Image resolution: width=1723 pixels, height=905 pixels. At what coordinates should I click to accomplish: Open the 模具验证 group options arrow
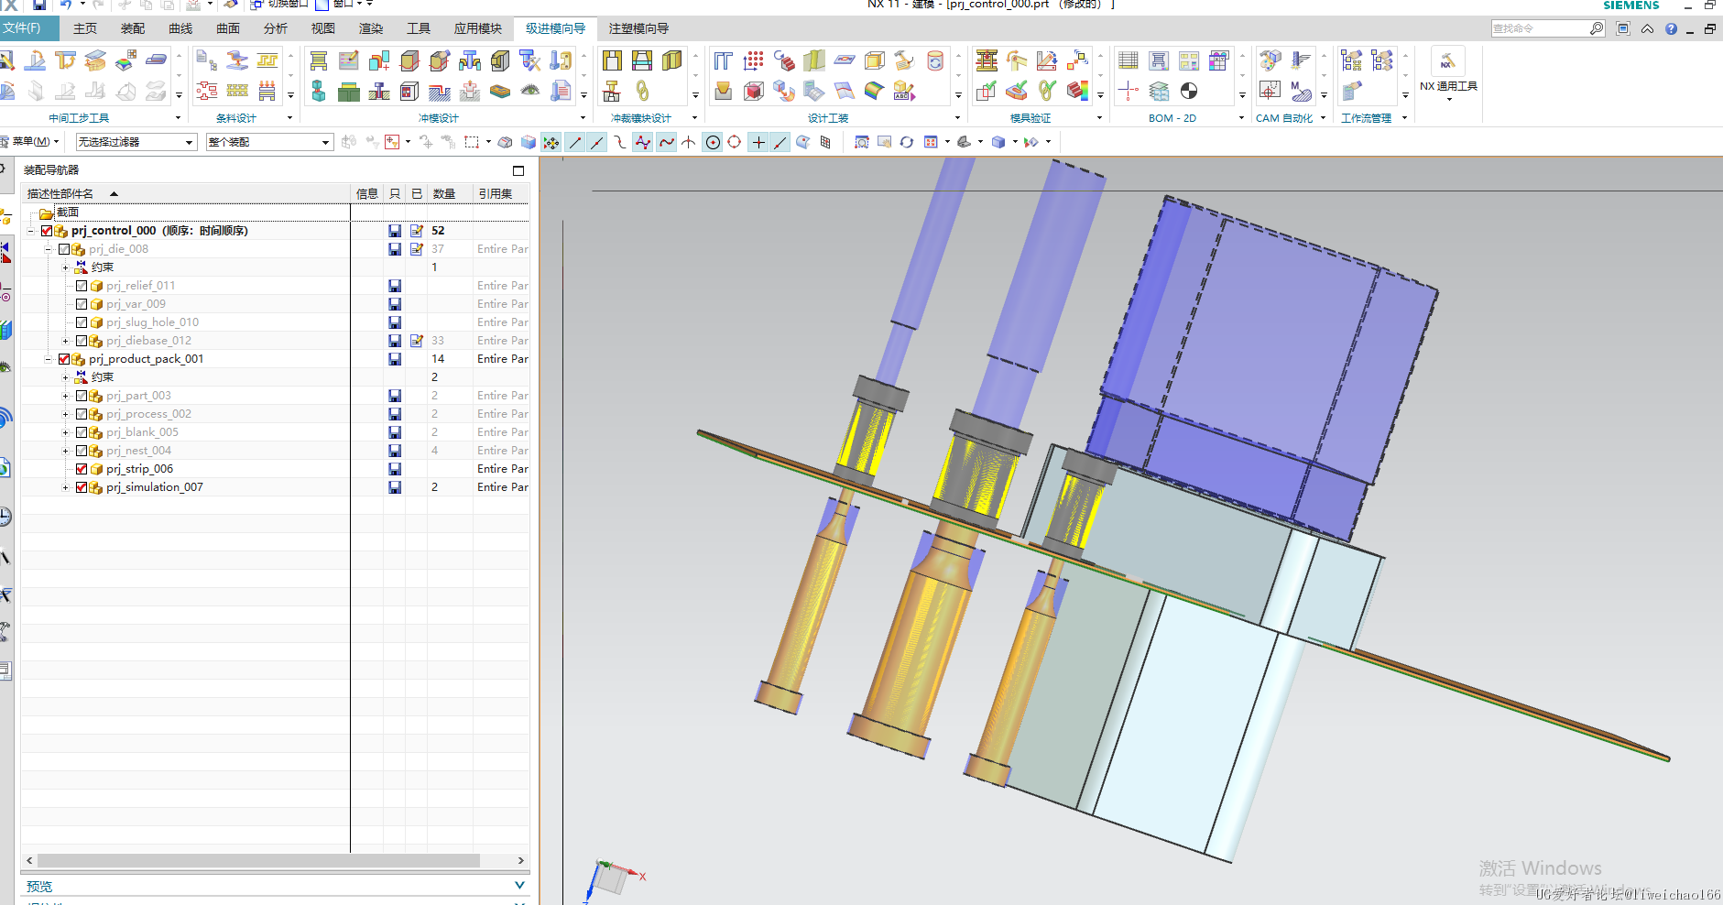1099,118
